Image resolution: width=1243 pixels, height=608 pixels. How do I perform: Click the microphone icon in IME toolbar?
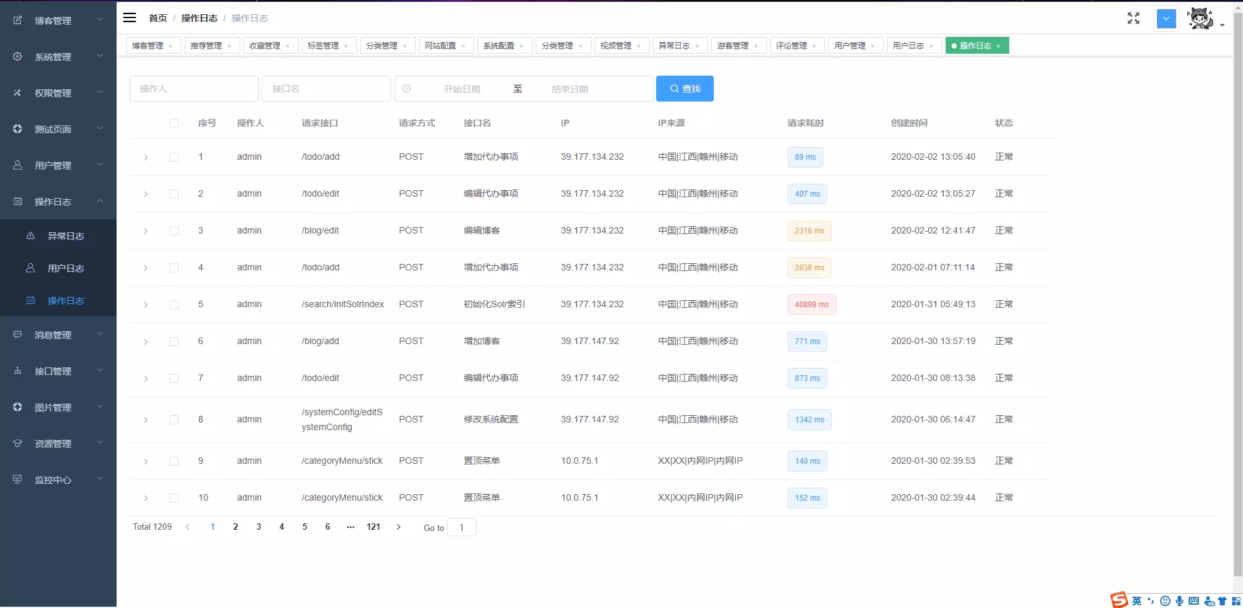pyautogui.click(x=1180, y=601)
